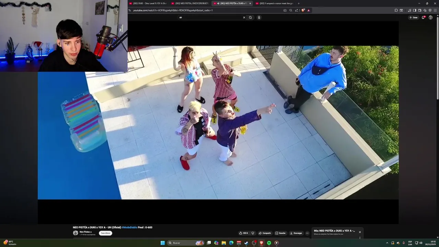Open YouTube notifications bell

point(424,17)
